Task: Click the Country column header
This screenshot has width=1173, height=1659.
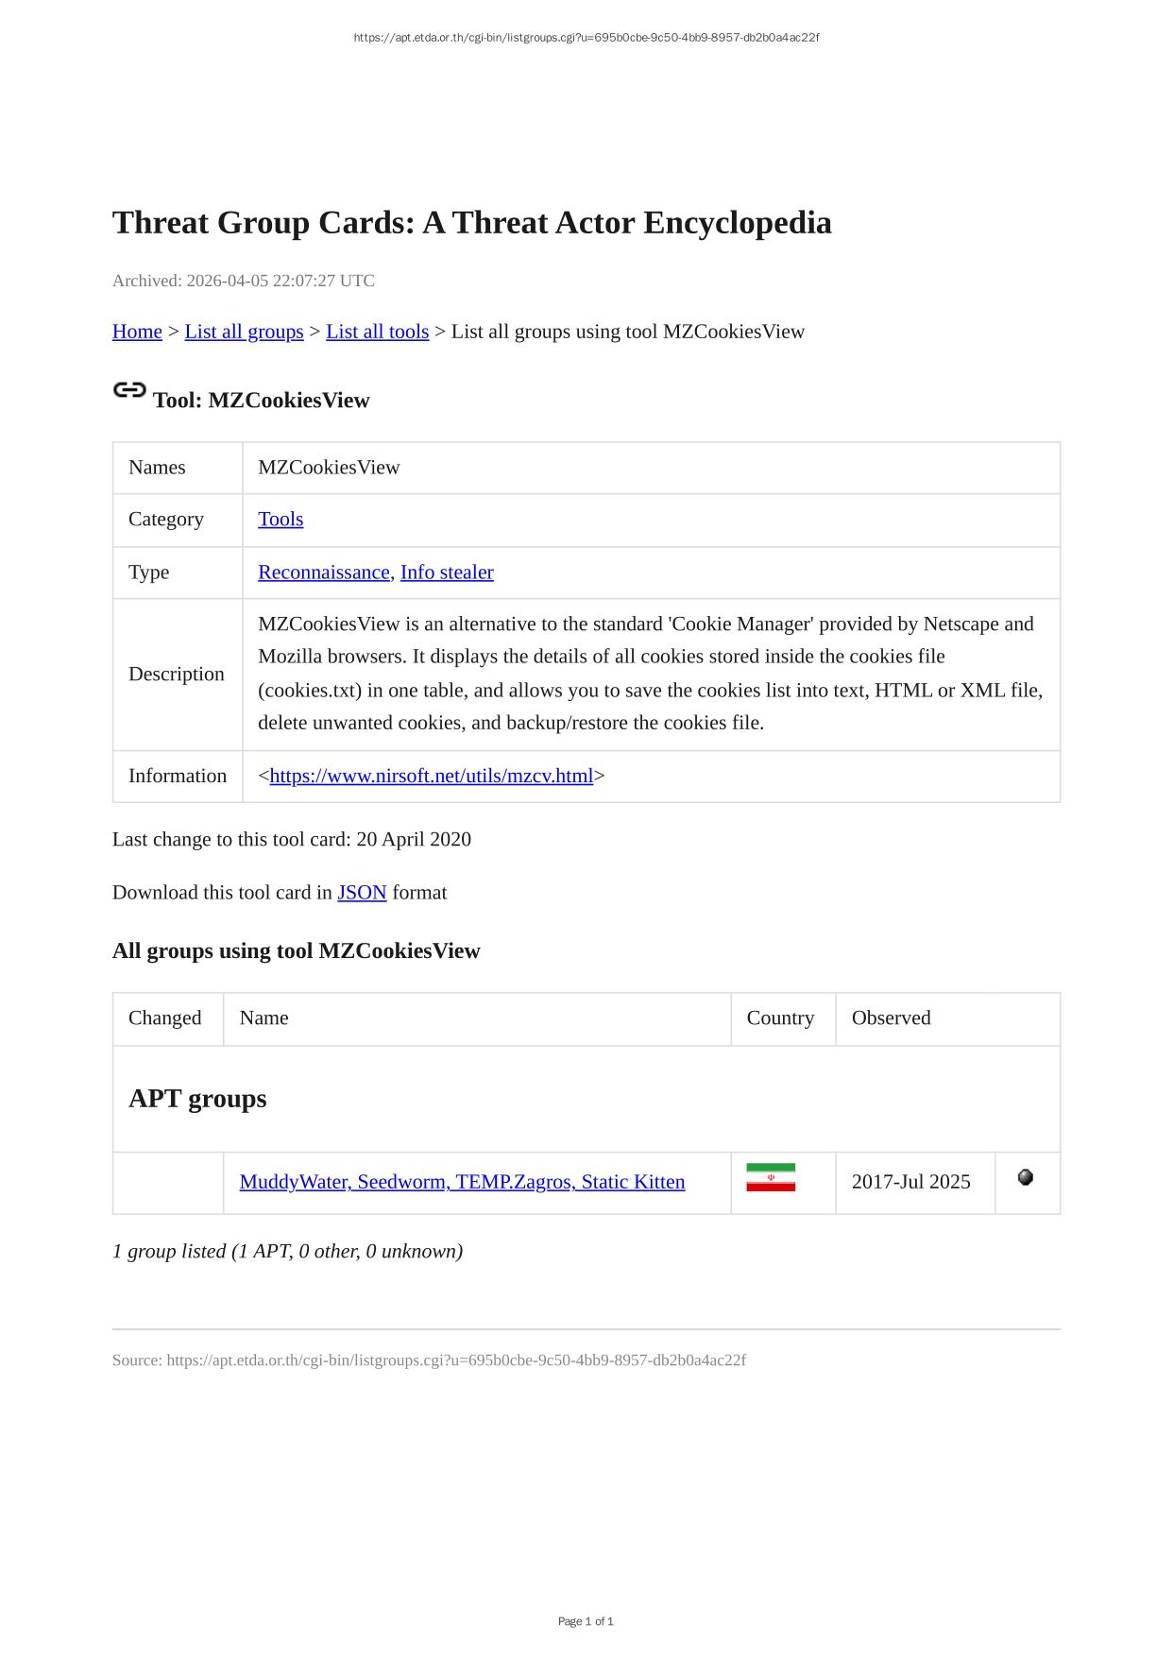Action: click(779, 1018)
